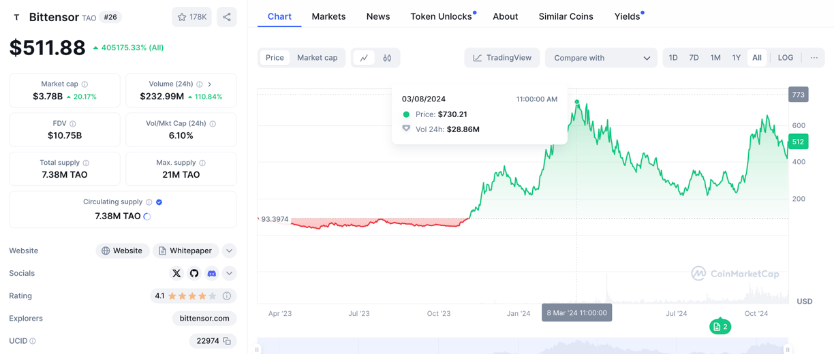The height and width of the screenshot is (354, 834).
Task: Switch to the Markets tab
Action: click(x=328, y=16)
